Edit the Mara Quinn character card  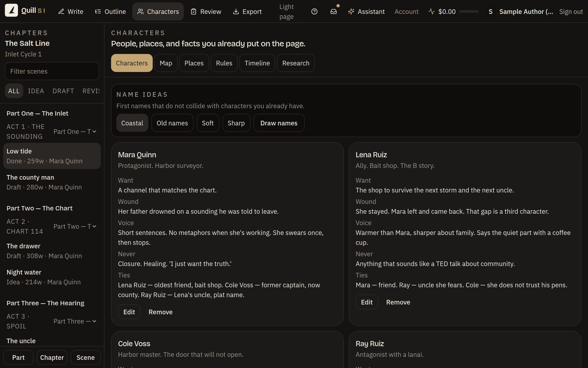point(129,312)
